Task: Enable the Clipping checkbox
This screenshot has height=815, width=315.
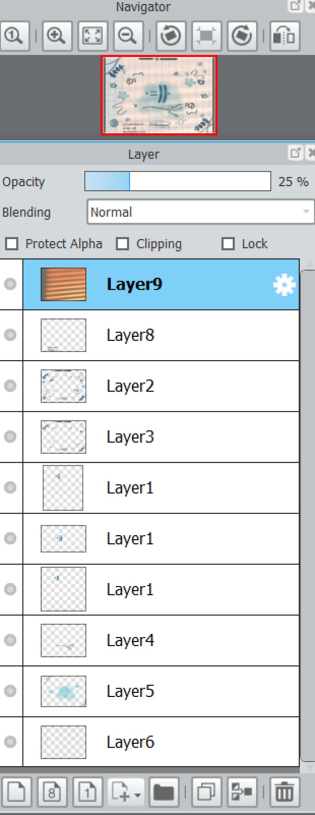Action: pyautogui.click(x=123, y=244)
